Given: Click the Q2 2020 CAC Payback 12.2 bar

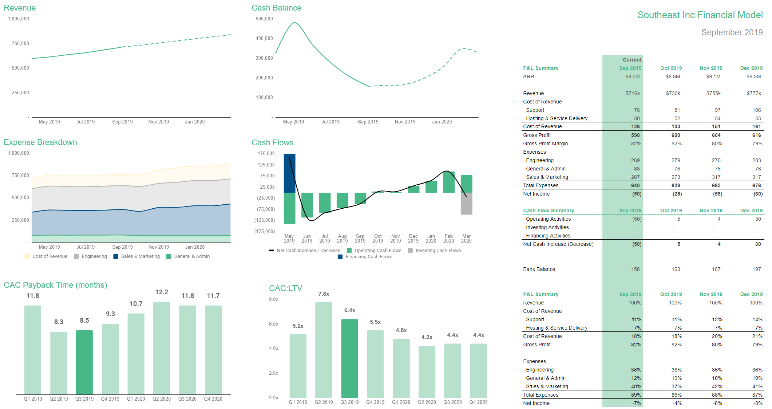Looking at the screenshot, I should pyautogui.click(x=162, y=348).
